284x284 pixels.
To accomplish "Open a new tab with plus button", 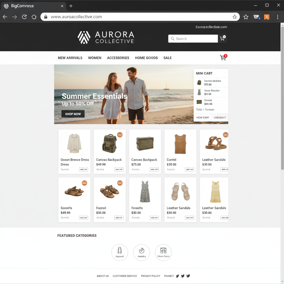I will (x=71, y=6).
